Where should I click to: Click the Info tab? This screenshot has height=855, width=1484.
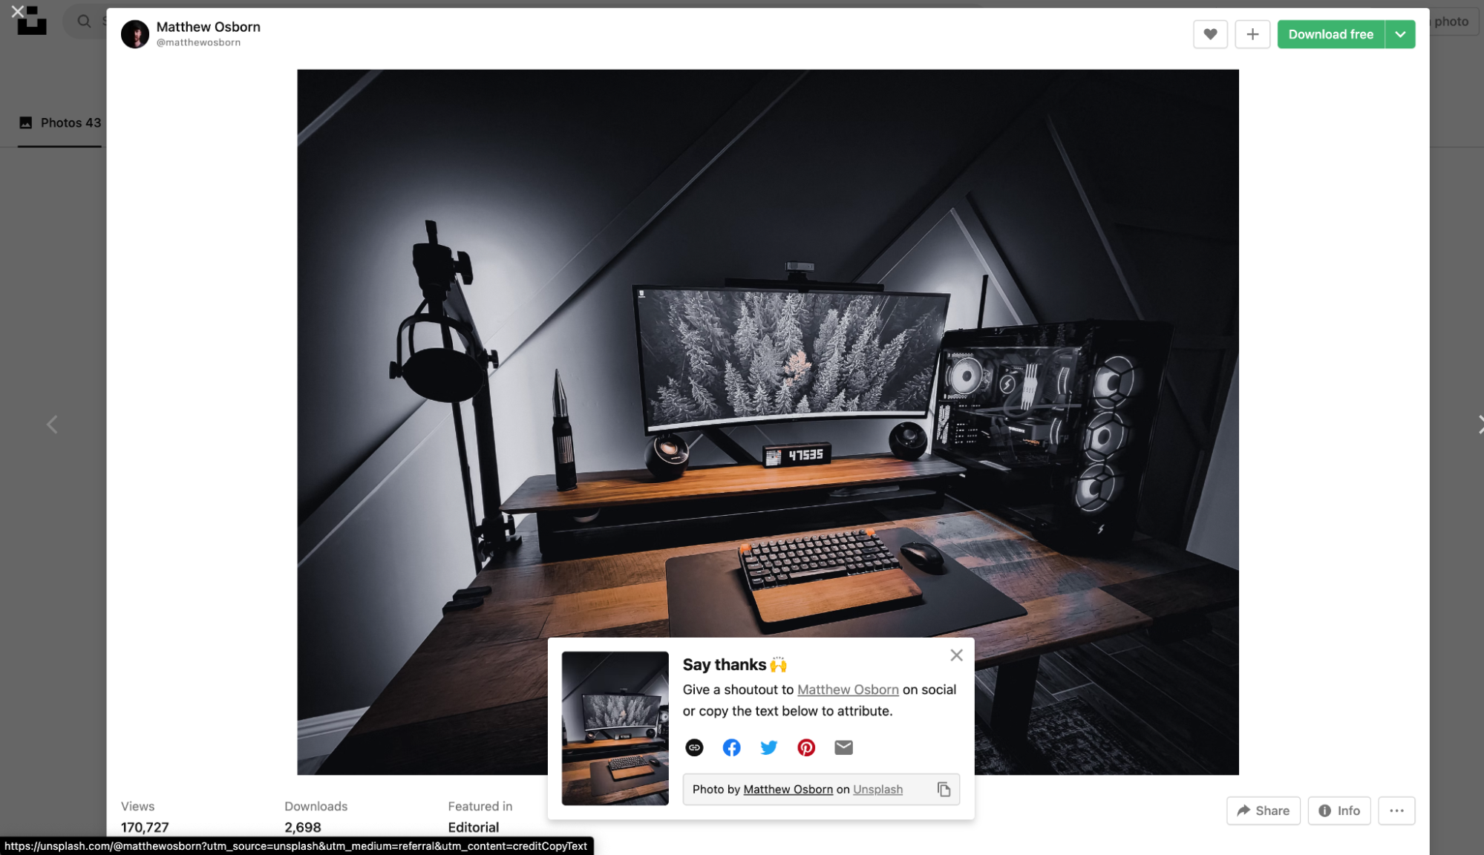[x=1339, y=810]
